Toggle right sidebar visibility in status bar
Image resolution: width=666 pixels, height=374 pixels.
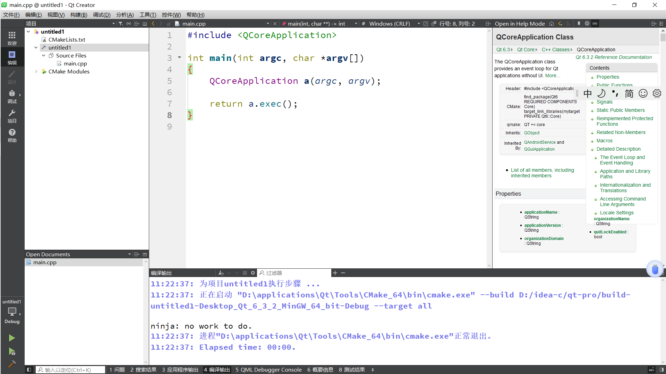coord(661,369)
